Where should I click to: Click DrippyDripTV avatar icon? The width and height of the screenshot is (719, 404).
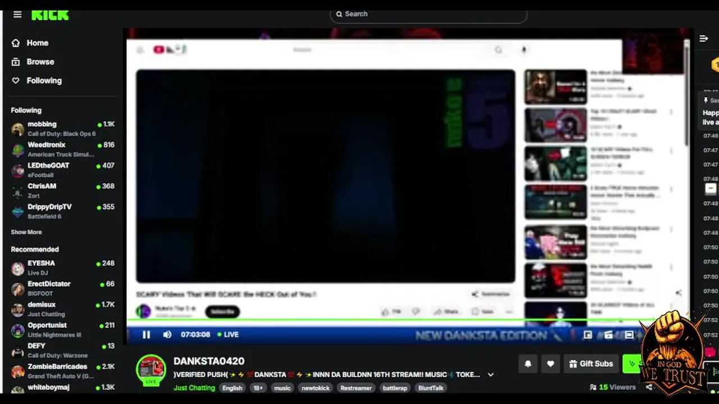click(18, 212)
